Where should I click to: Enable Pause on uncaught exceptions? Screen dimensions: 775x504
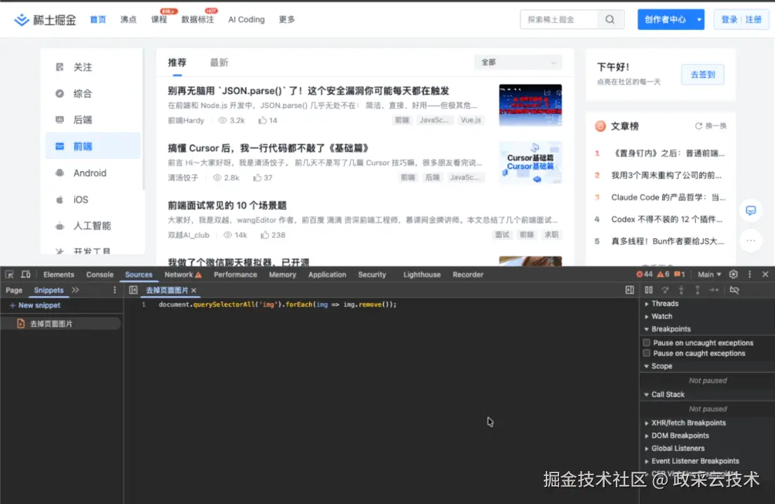coord(647,342)
